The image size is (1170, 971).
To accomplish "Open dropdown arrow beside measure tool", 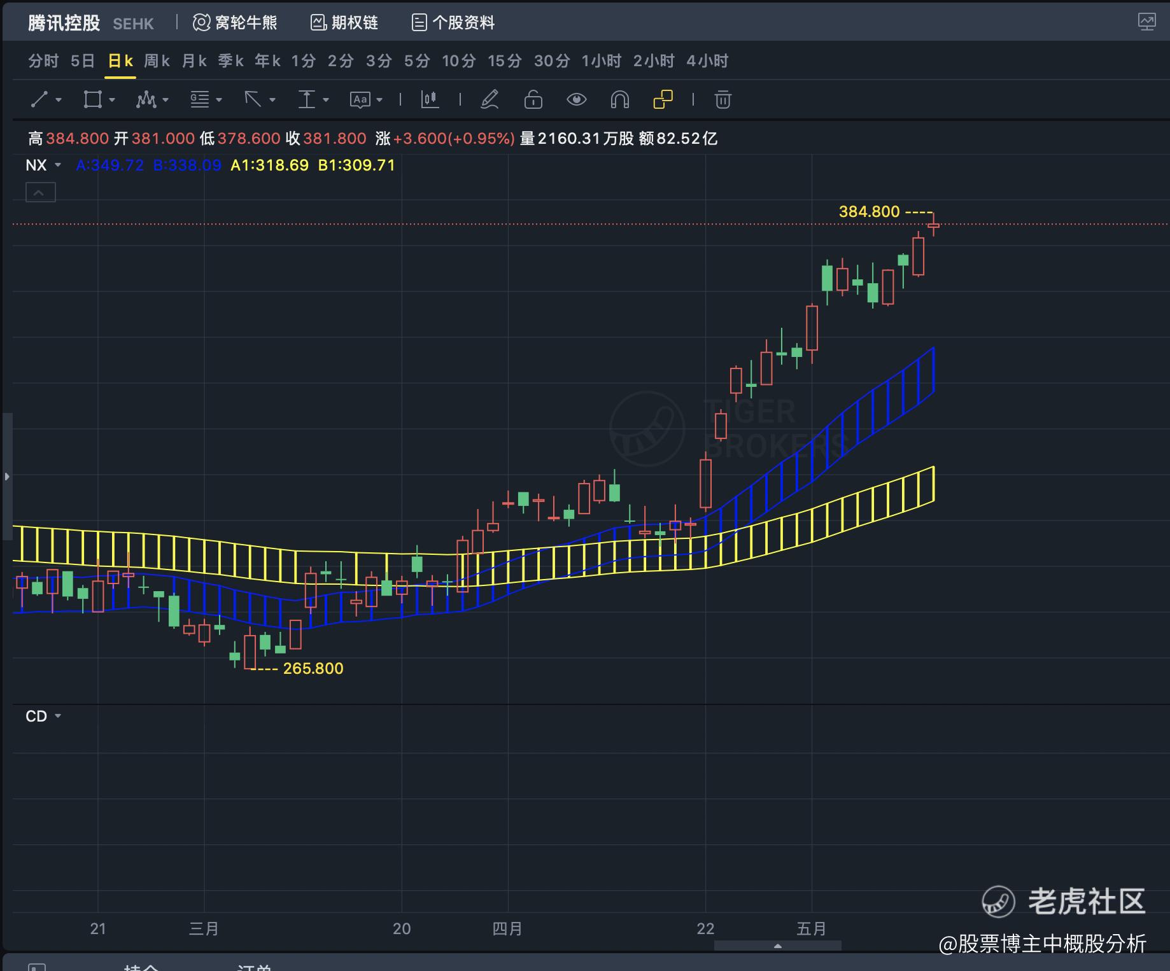I will [x=326, y=100].
